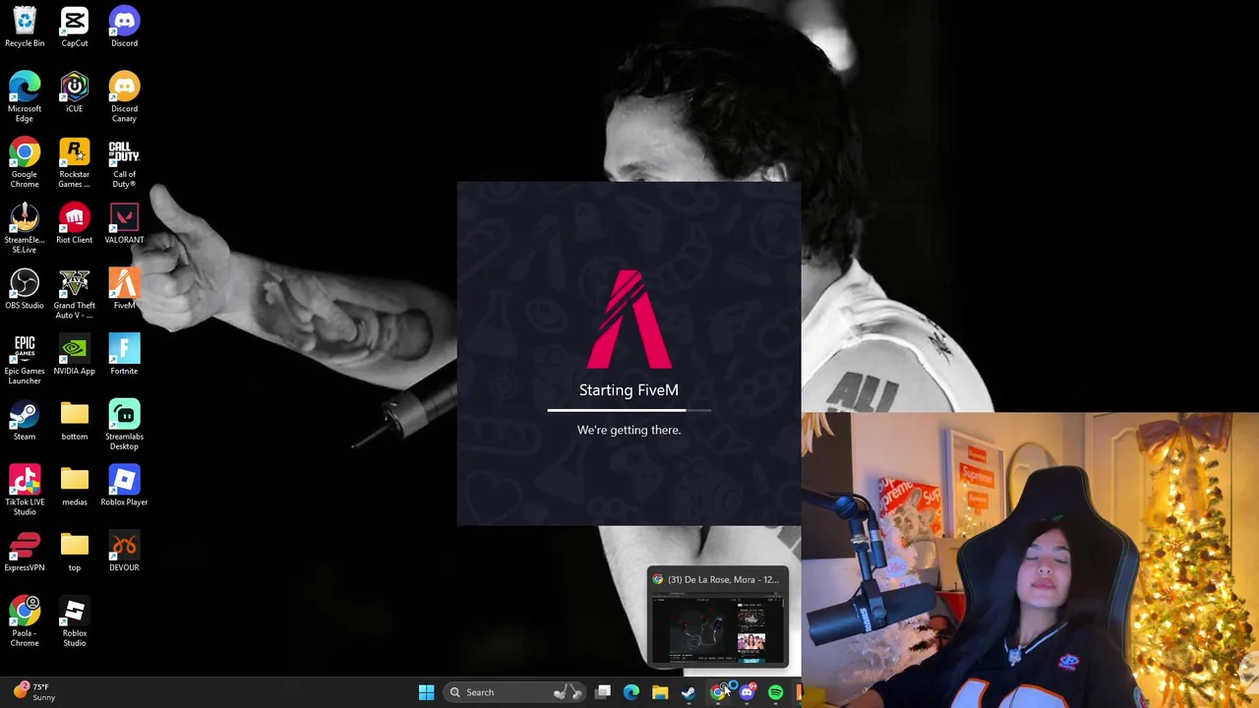
Task: Open Rockstar Games Launcher desktop icon
Action: [75, 162]
